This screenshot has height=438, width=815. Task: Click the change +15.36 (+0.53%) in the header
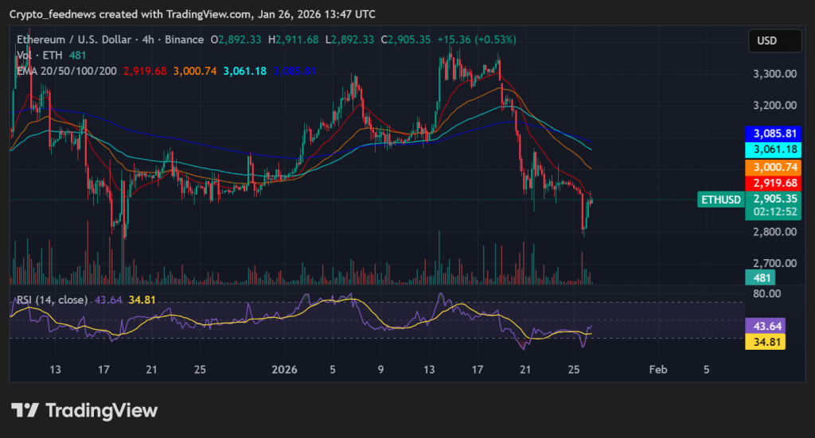tap(477, 40)
